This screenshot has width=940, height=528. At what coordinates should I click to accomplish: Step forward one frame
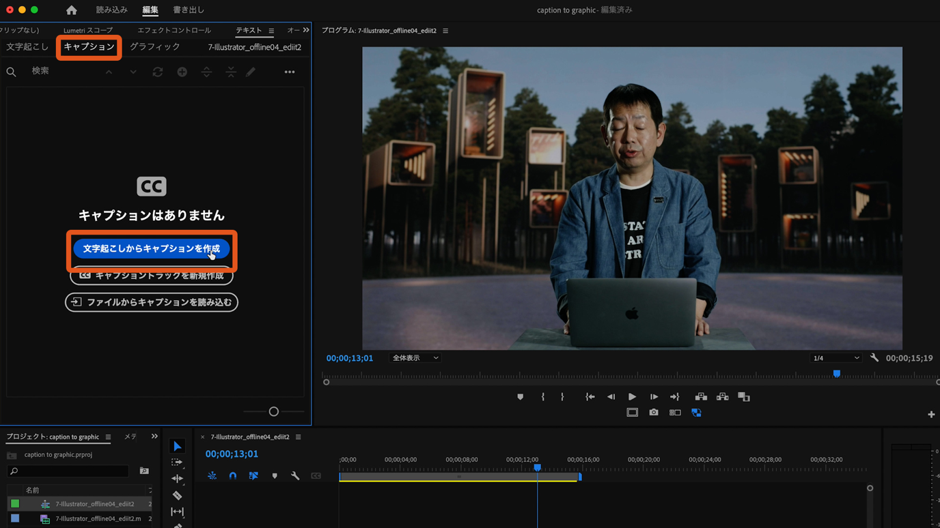tap(654, 397)
